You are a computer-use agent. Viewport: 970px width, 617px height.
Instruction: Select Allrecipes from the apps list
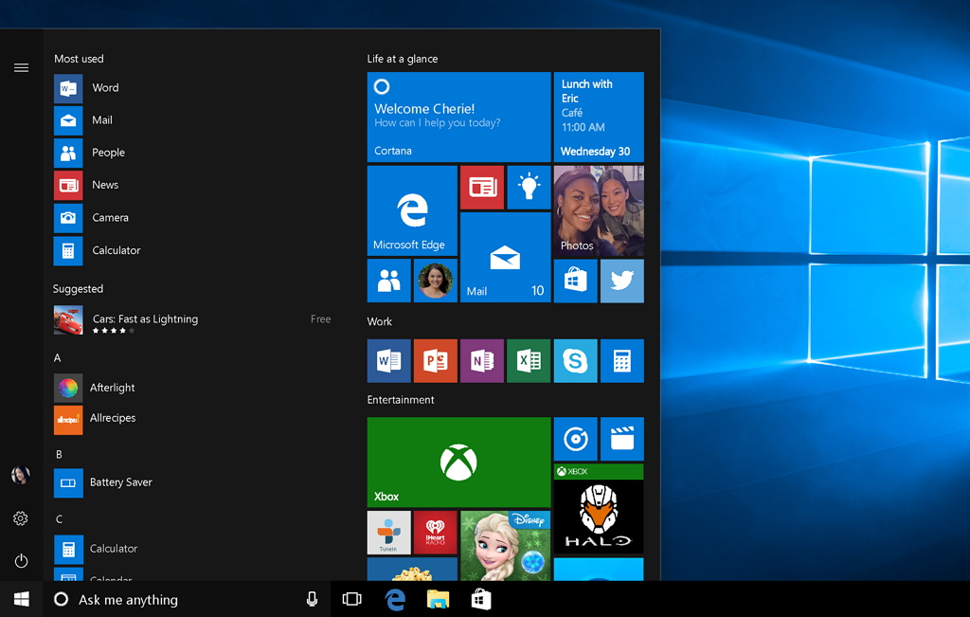[114, 418]
